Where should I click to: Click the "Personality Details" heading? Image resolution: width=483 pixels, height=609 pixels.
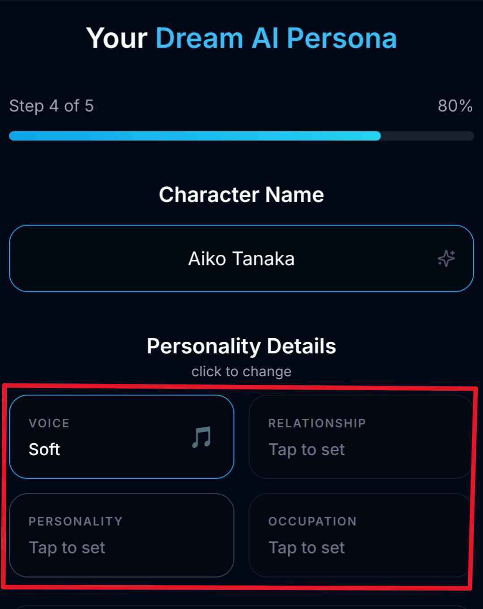(241, 346)
